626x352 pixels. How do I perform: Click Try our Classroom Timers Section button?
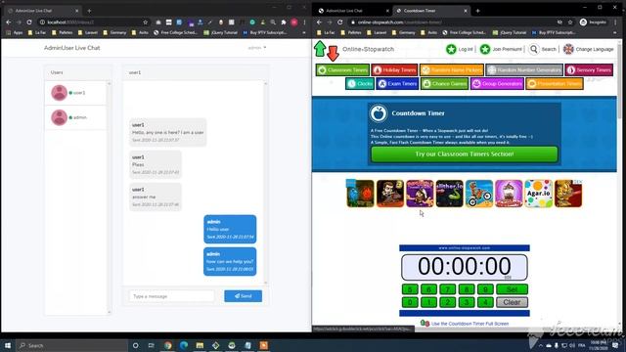point(465,154)
